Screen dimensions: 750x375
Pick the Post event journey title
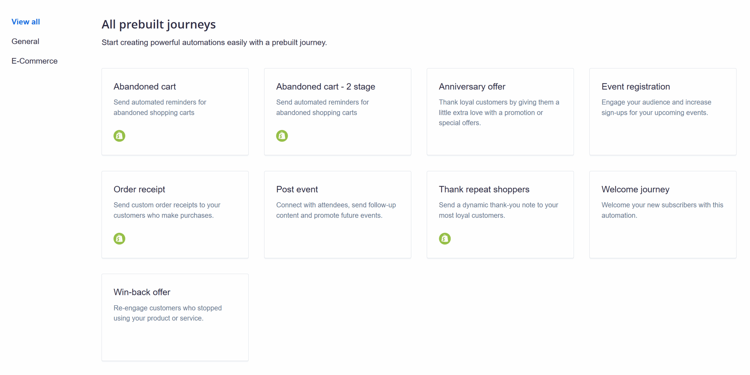297,189
